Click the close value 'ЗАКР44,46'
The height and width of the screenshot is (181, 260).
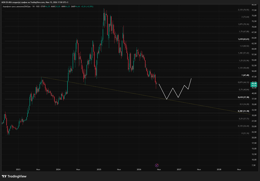point(75,6)
